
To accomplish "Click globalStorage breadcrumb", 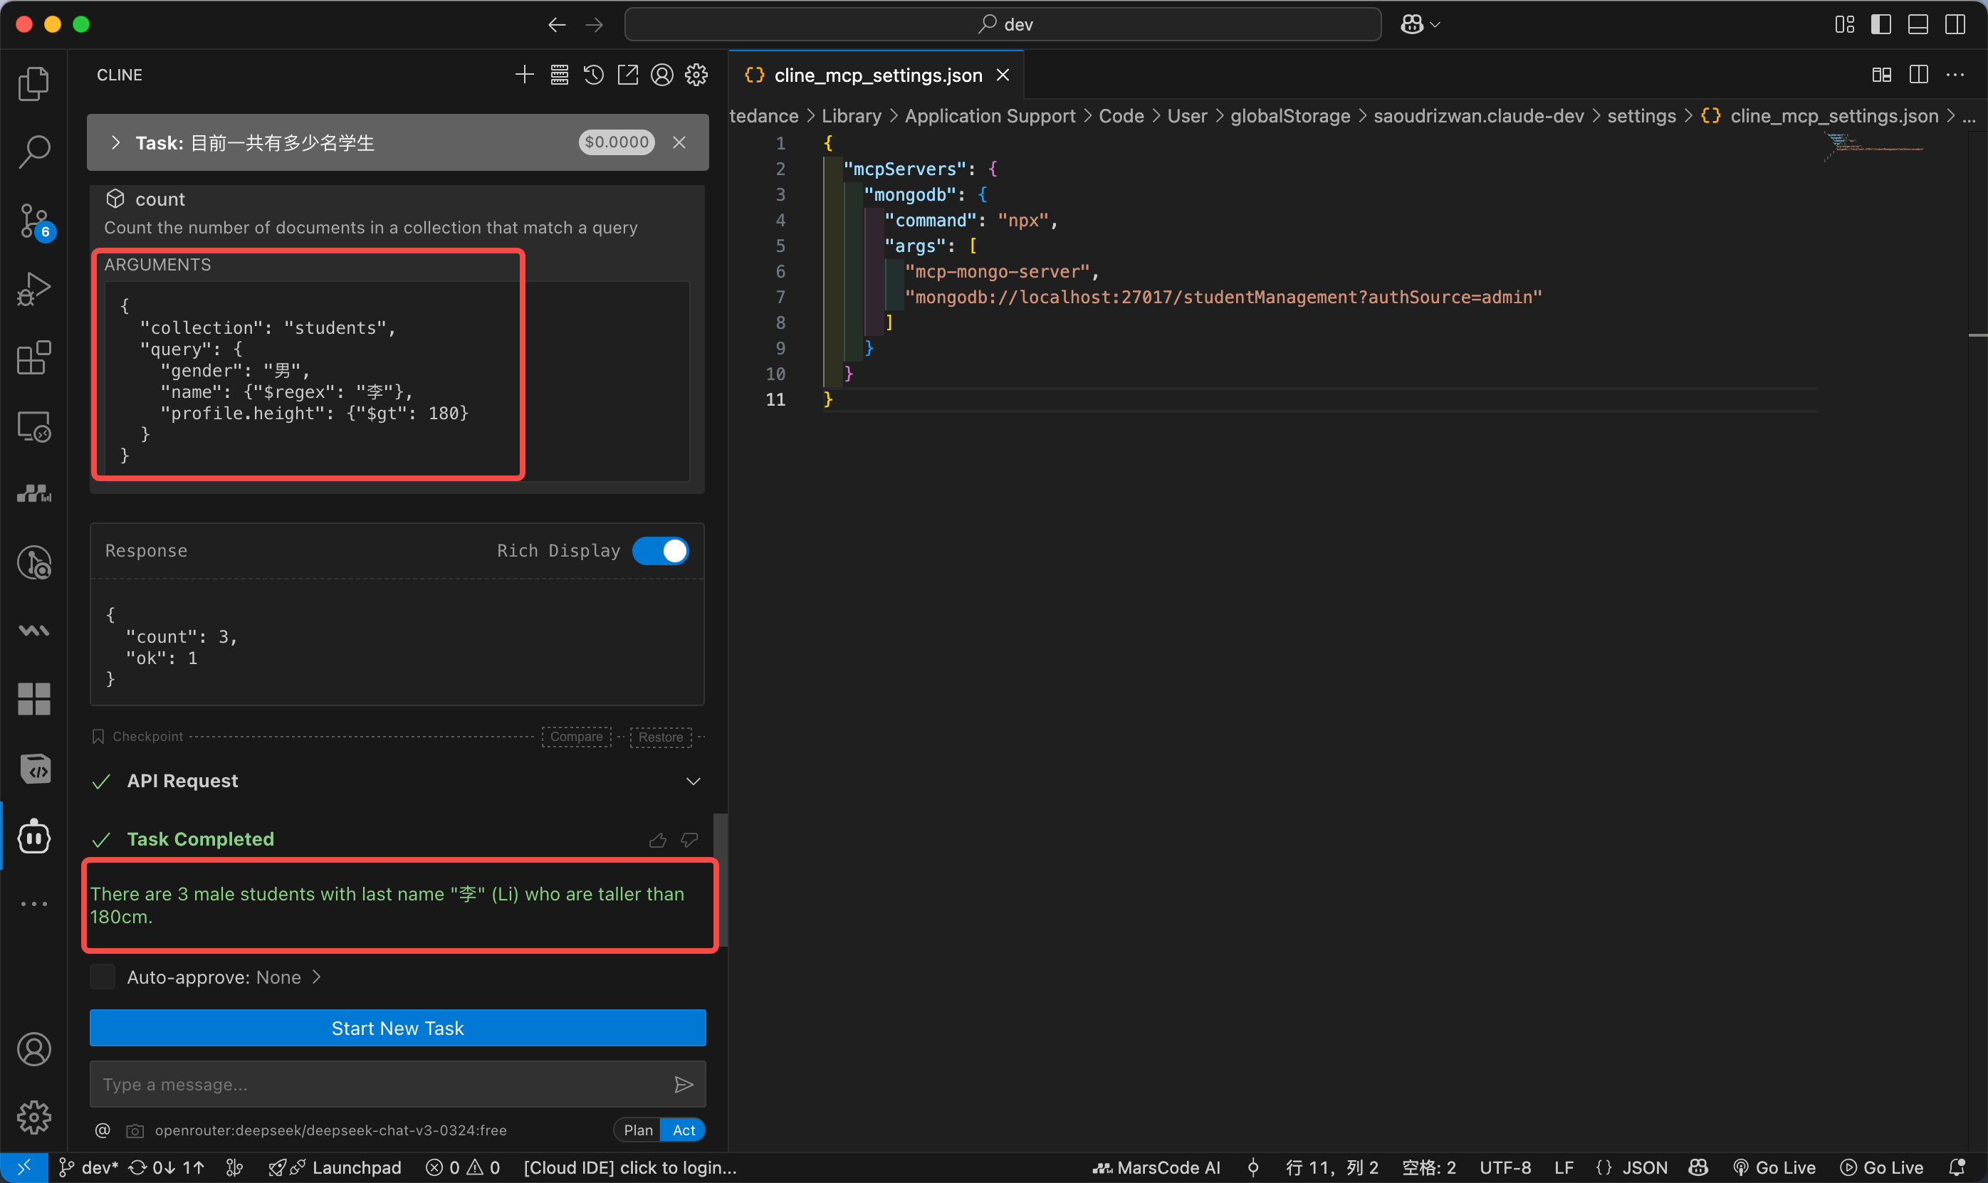I will [x=1289, y=117].
